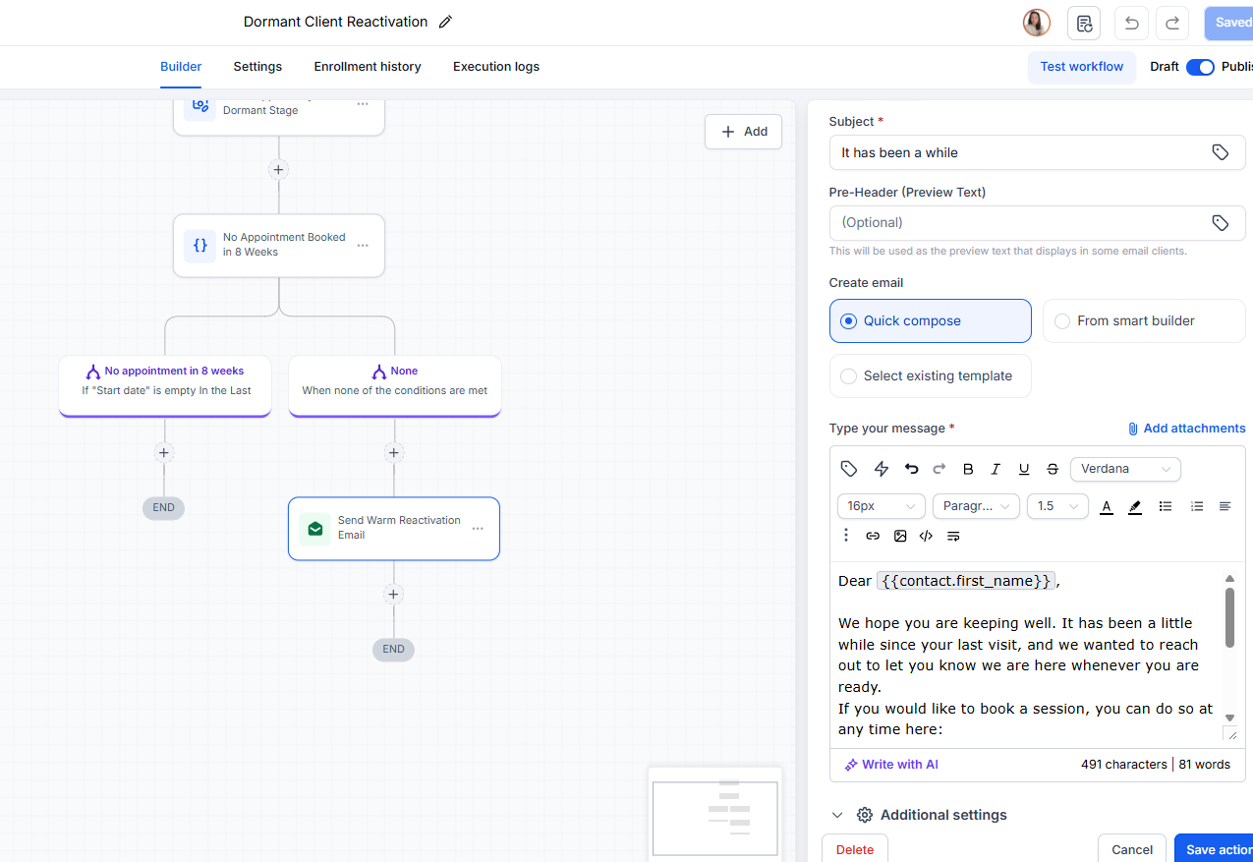
Task: Click the message editor scrollbar thumb
Action: pos(1229,617)
